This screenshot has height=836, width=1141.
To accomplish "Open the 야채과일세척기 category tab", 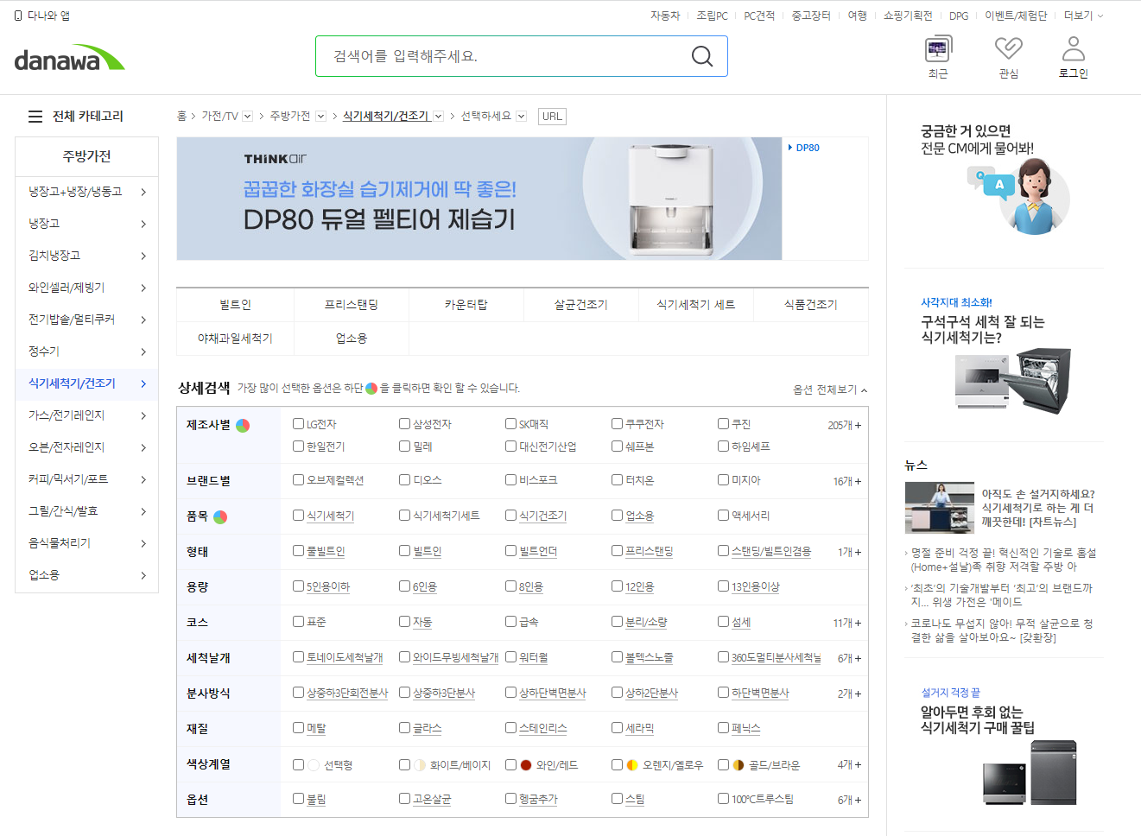I will coord(235,339).
